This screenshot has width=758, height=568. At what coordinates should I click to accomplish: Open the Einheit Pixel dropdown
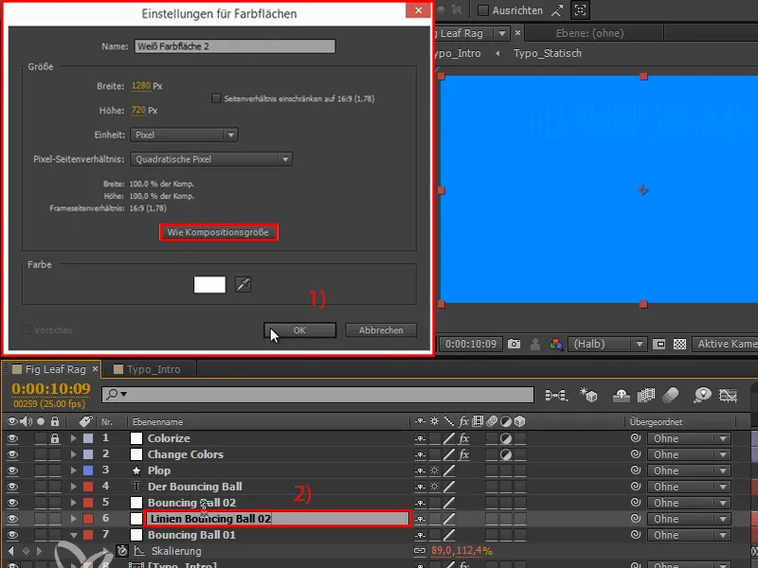click(x=184, y=134)
